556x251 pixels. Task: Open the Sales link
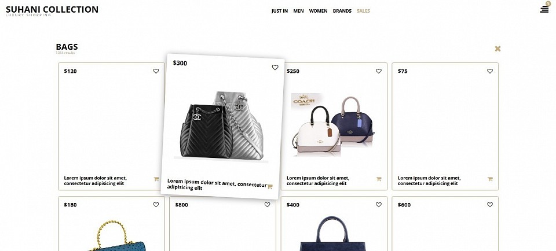[x=364, y=11]
